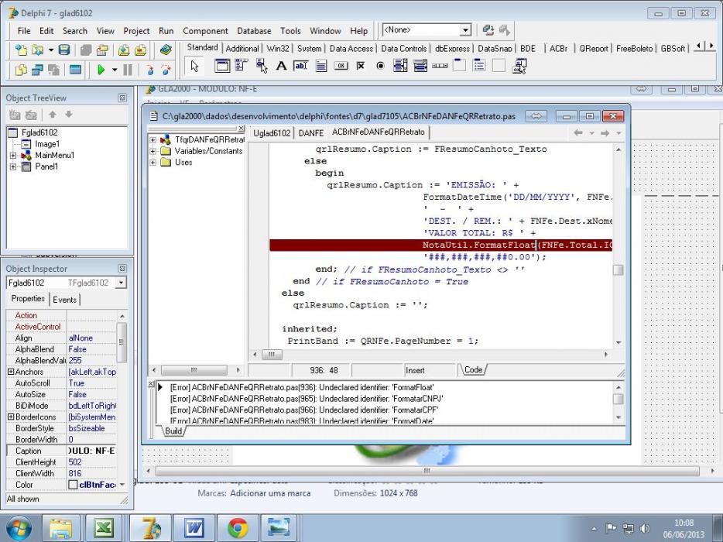The height and width of the screenshot is (542, 723).
Task: Open the Project menu
Action: click(136, 31)
